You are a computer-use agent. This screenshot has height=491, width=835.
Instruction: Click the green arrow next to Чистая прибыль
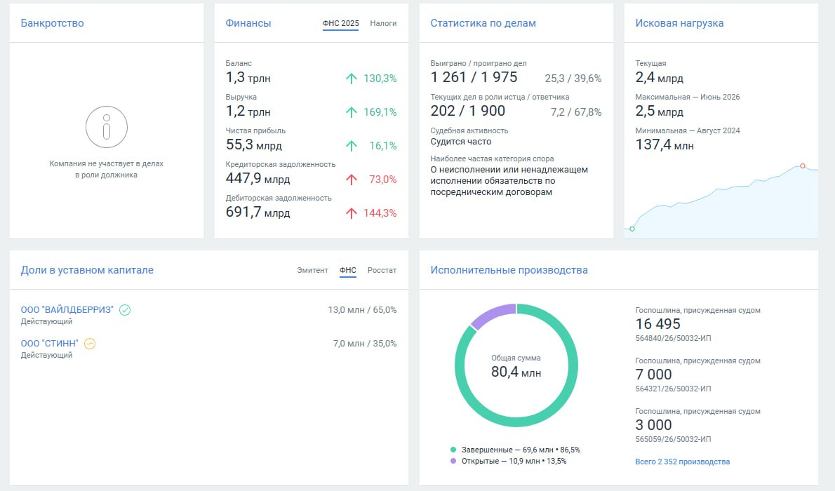(x=351, y=146)
